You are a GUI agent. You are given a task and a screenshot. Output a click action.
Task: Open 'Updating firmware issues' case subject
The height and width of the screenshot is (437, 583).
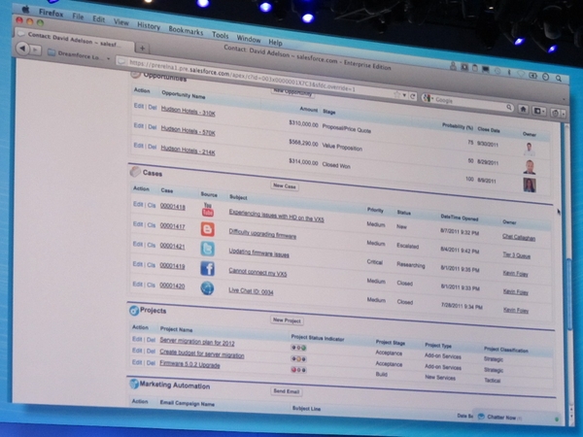click(x=258, y=252)
